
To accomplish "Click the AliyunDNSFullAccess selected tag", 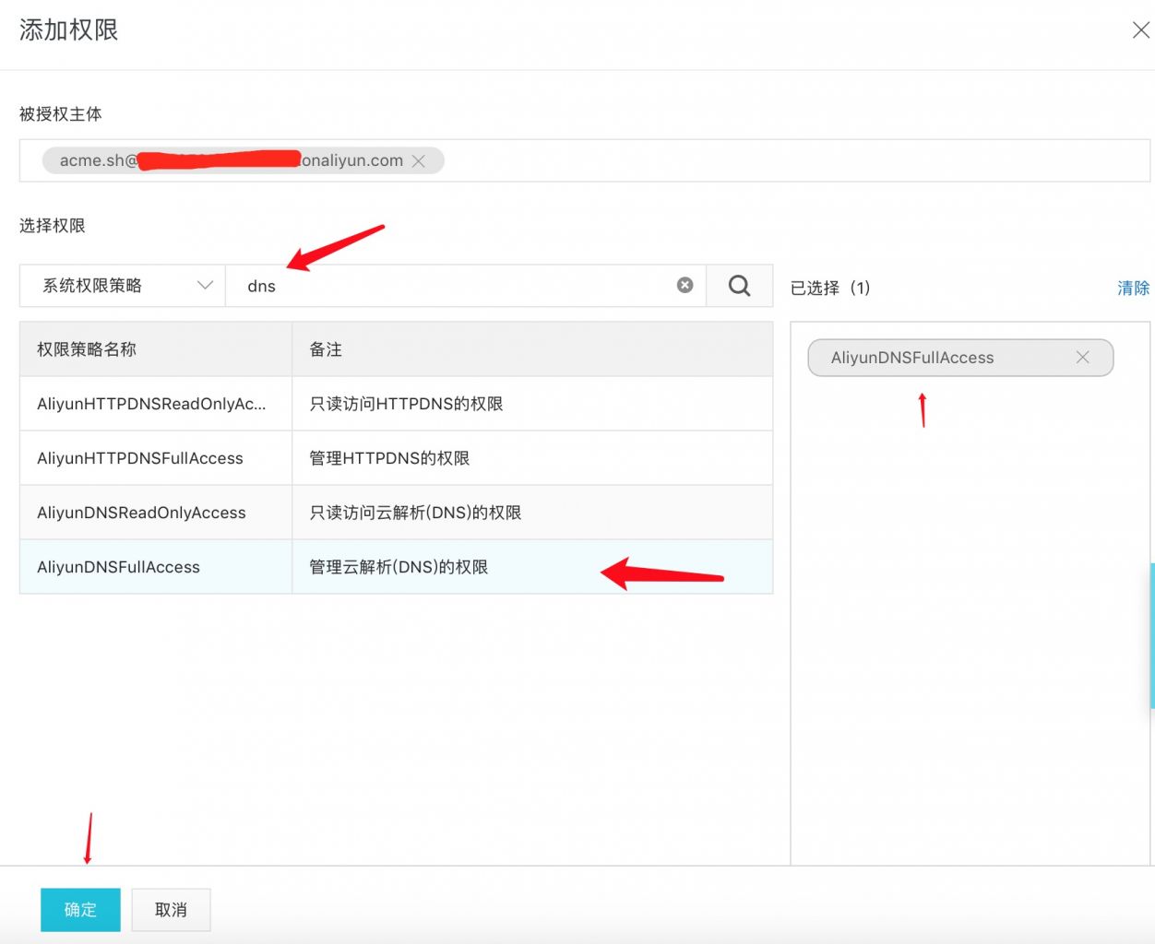I will 941,358.
